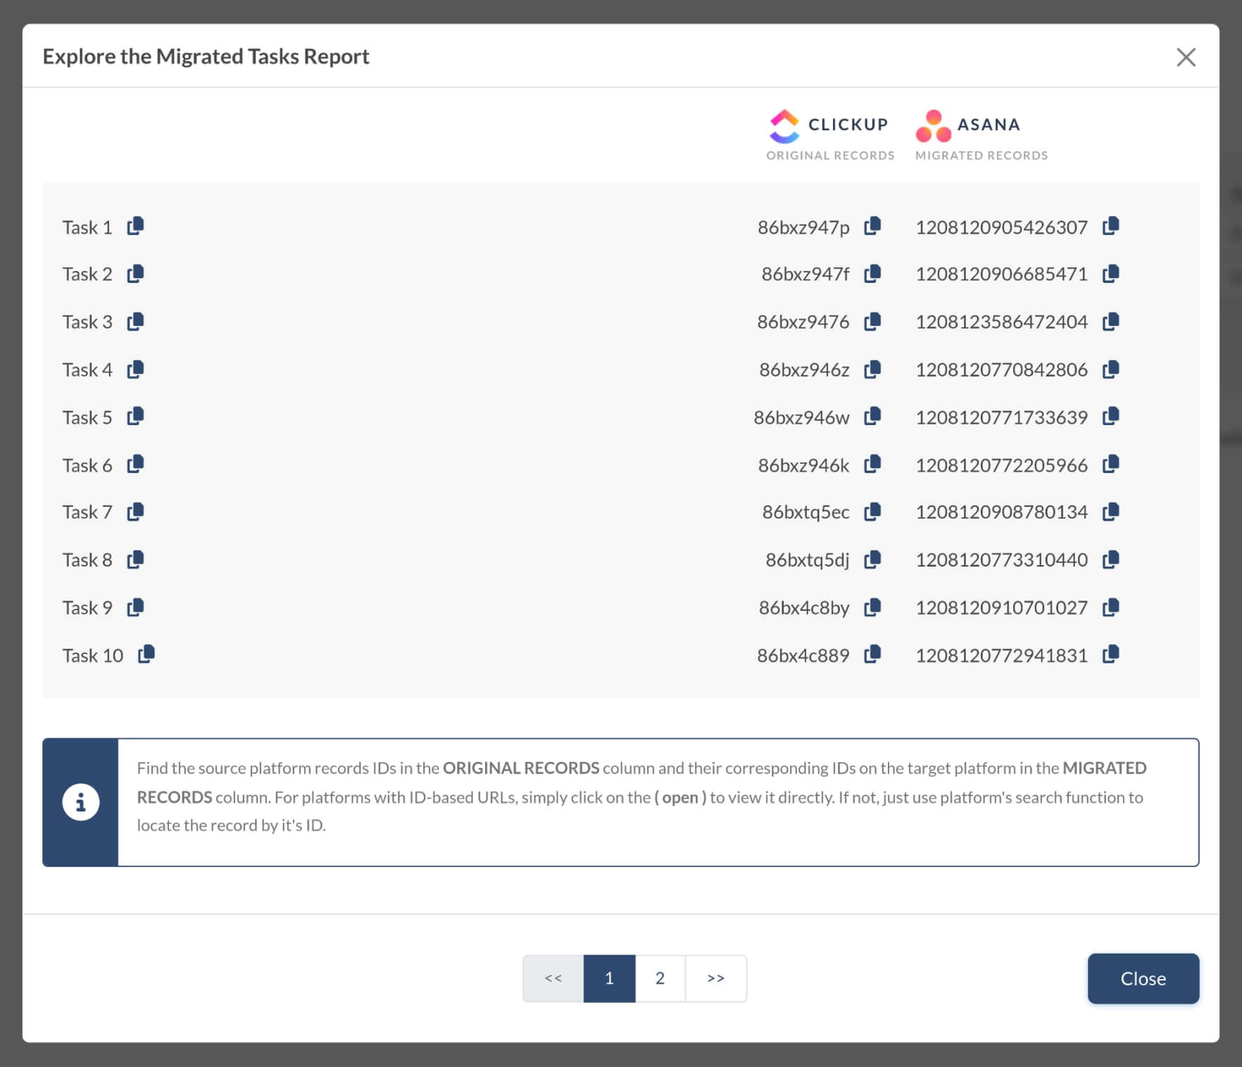
Task: Click the 86bxz947p record ID text
Action: tap(803, 227)
